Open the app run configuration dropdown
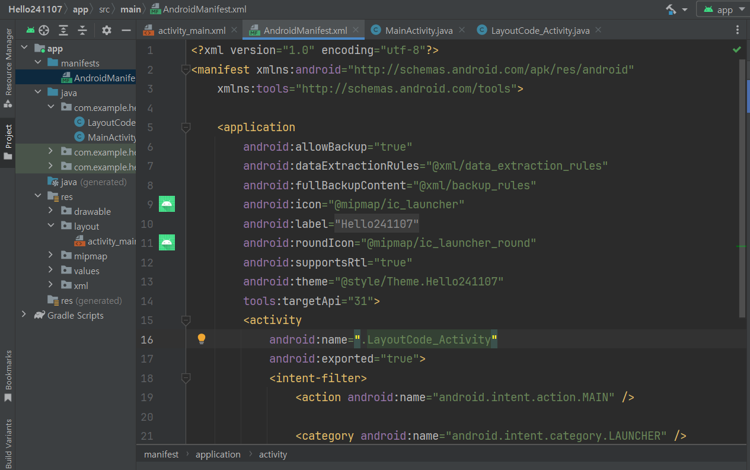 (723, 9)
